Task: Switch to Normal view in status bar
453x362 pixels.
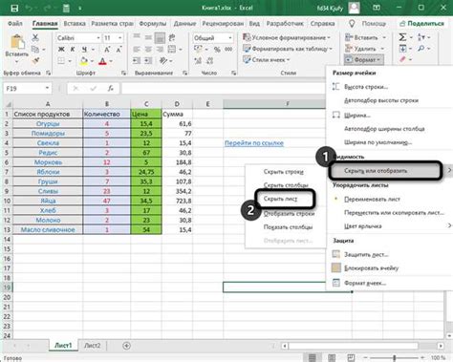Action: point(313,357)
